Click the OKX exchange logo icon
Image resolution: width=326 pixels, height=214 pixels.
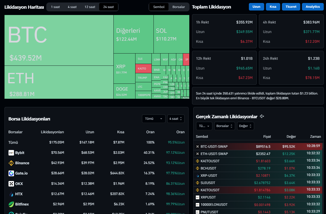(11, 184)
